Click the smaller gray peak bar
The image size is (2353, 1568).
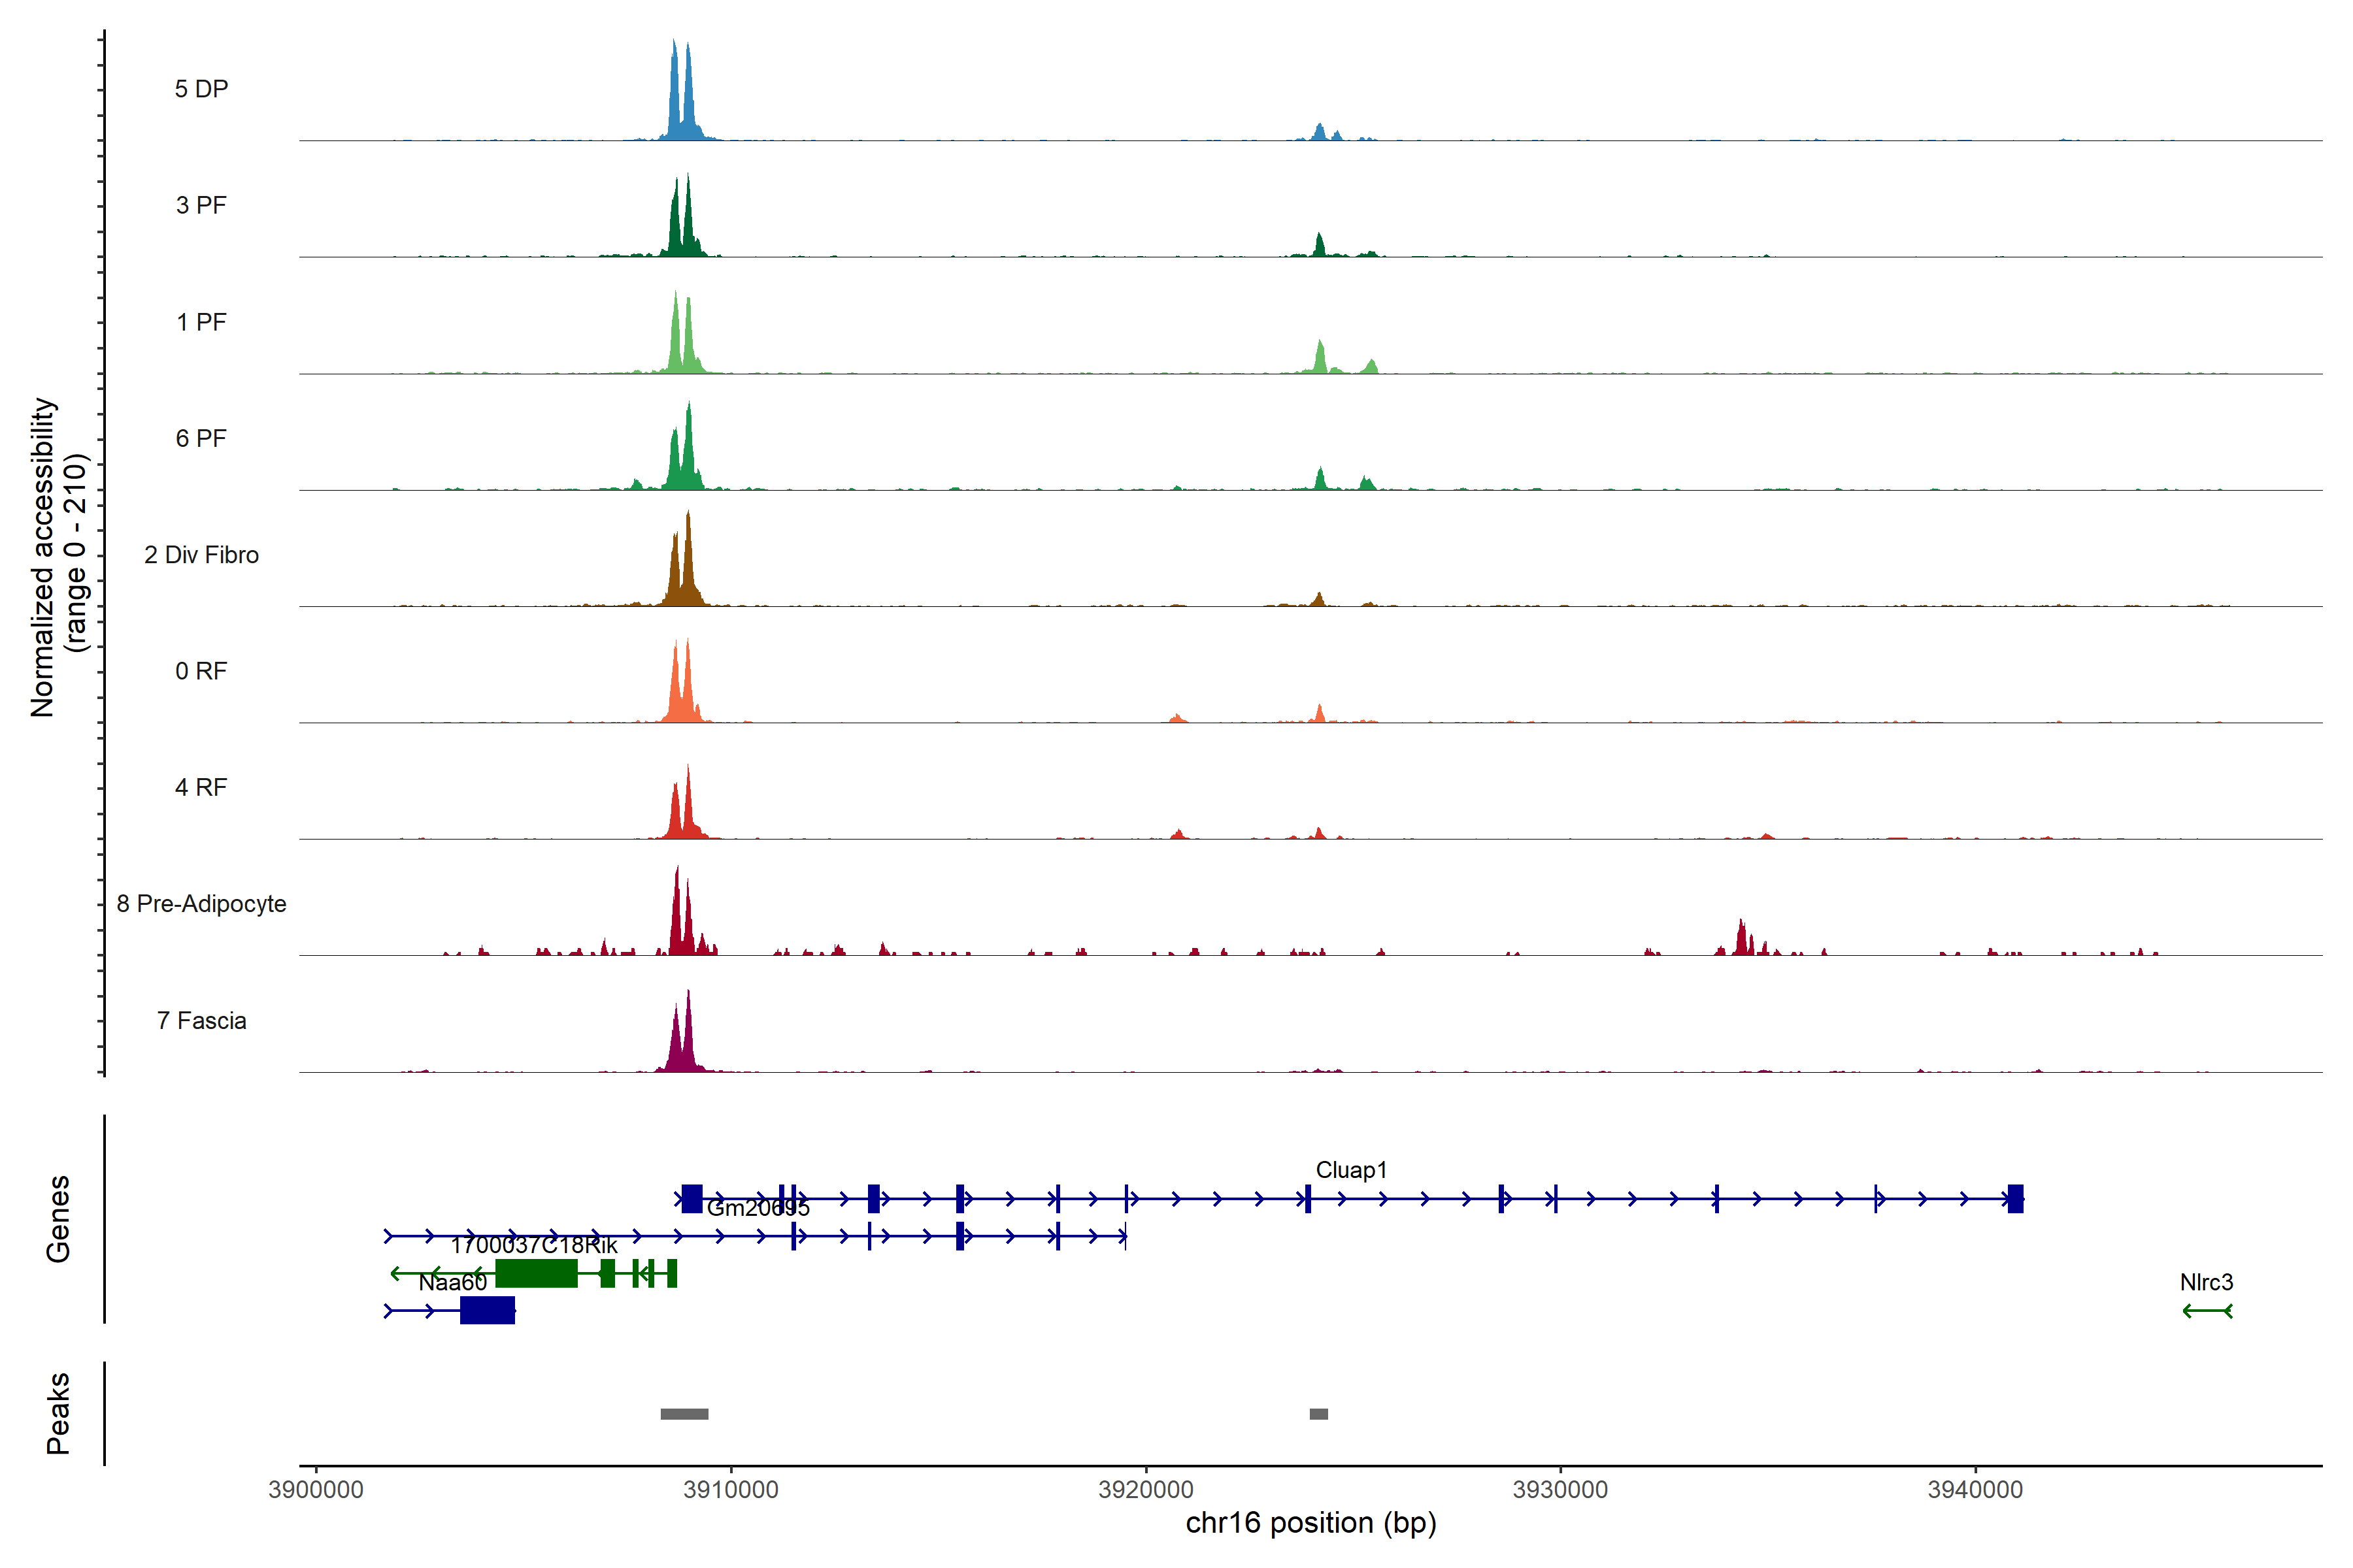click(x=1318, y=1414)
